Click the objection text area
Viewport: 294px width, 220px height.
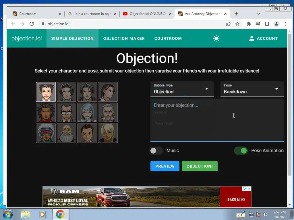tap(217, 120)
